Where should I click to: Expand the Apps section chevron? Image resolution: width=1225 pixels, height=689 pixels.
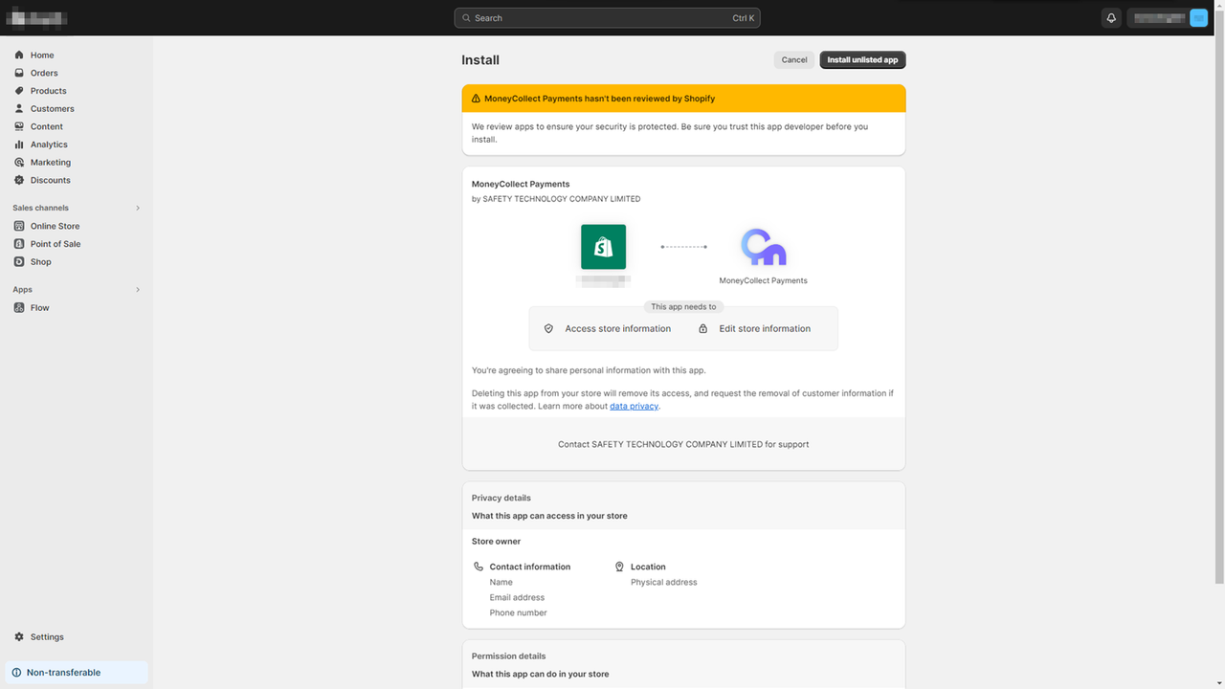[138, 290]
